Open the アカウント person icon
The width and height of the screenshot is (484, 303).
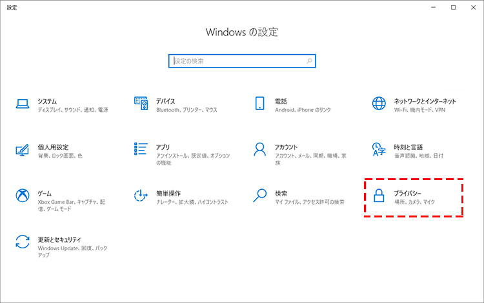coord(259,149)
